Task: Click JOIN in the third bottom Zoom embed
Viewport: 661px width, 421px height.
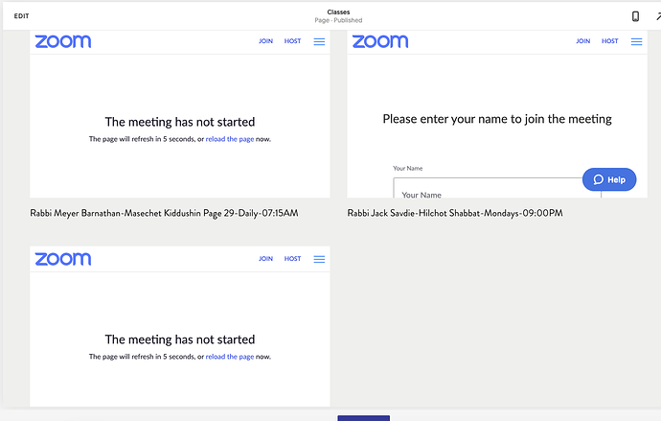Action: point(265,259)
